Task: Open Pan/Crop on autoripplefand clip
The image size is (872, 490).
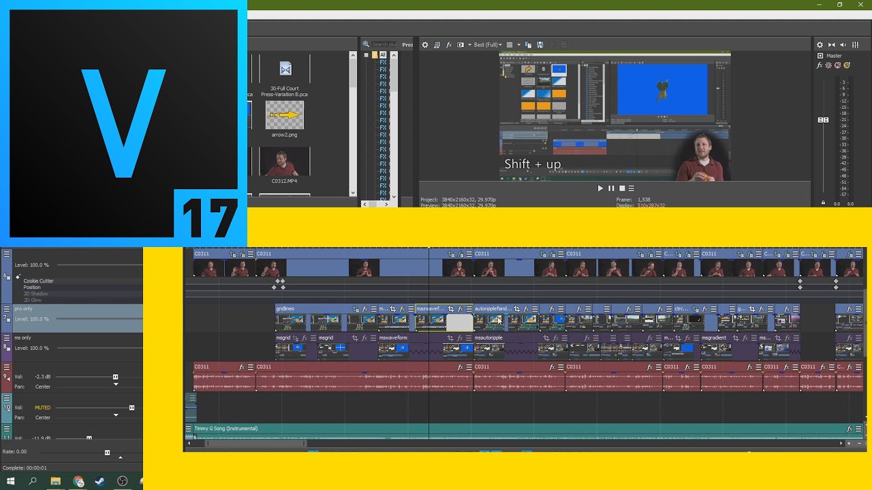Action: (x=517, y=309)
